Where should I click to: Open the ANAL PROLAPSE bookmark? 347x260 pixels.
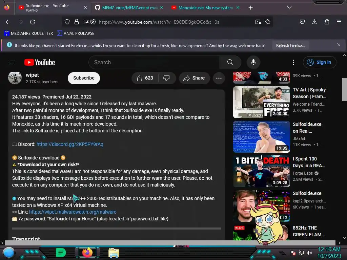(76, 34)
